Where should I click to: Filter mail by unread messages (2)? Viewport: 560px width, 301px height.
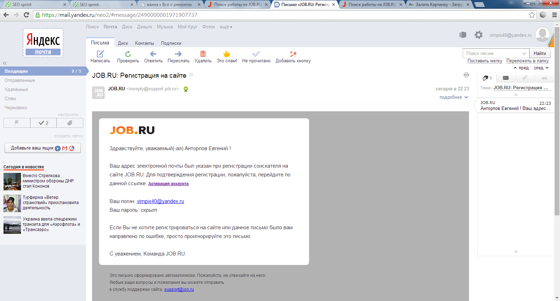pyautogui.click(x=43, y=123)
